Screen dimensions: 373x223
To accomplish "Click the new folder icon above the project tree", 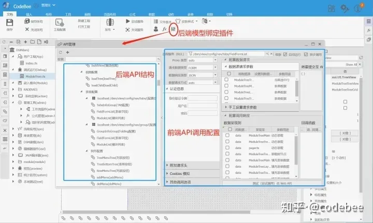I will pos(32,42).
